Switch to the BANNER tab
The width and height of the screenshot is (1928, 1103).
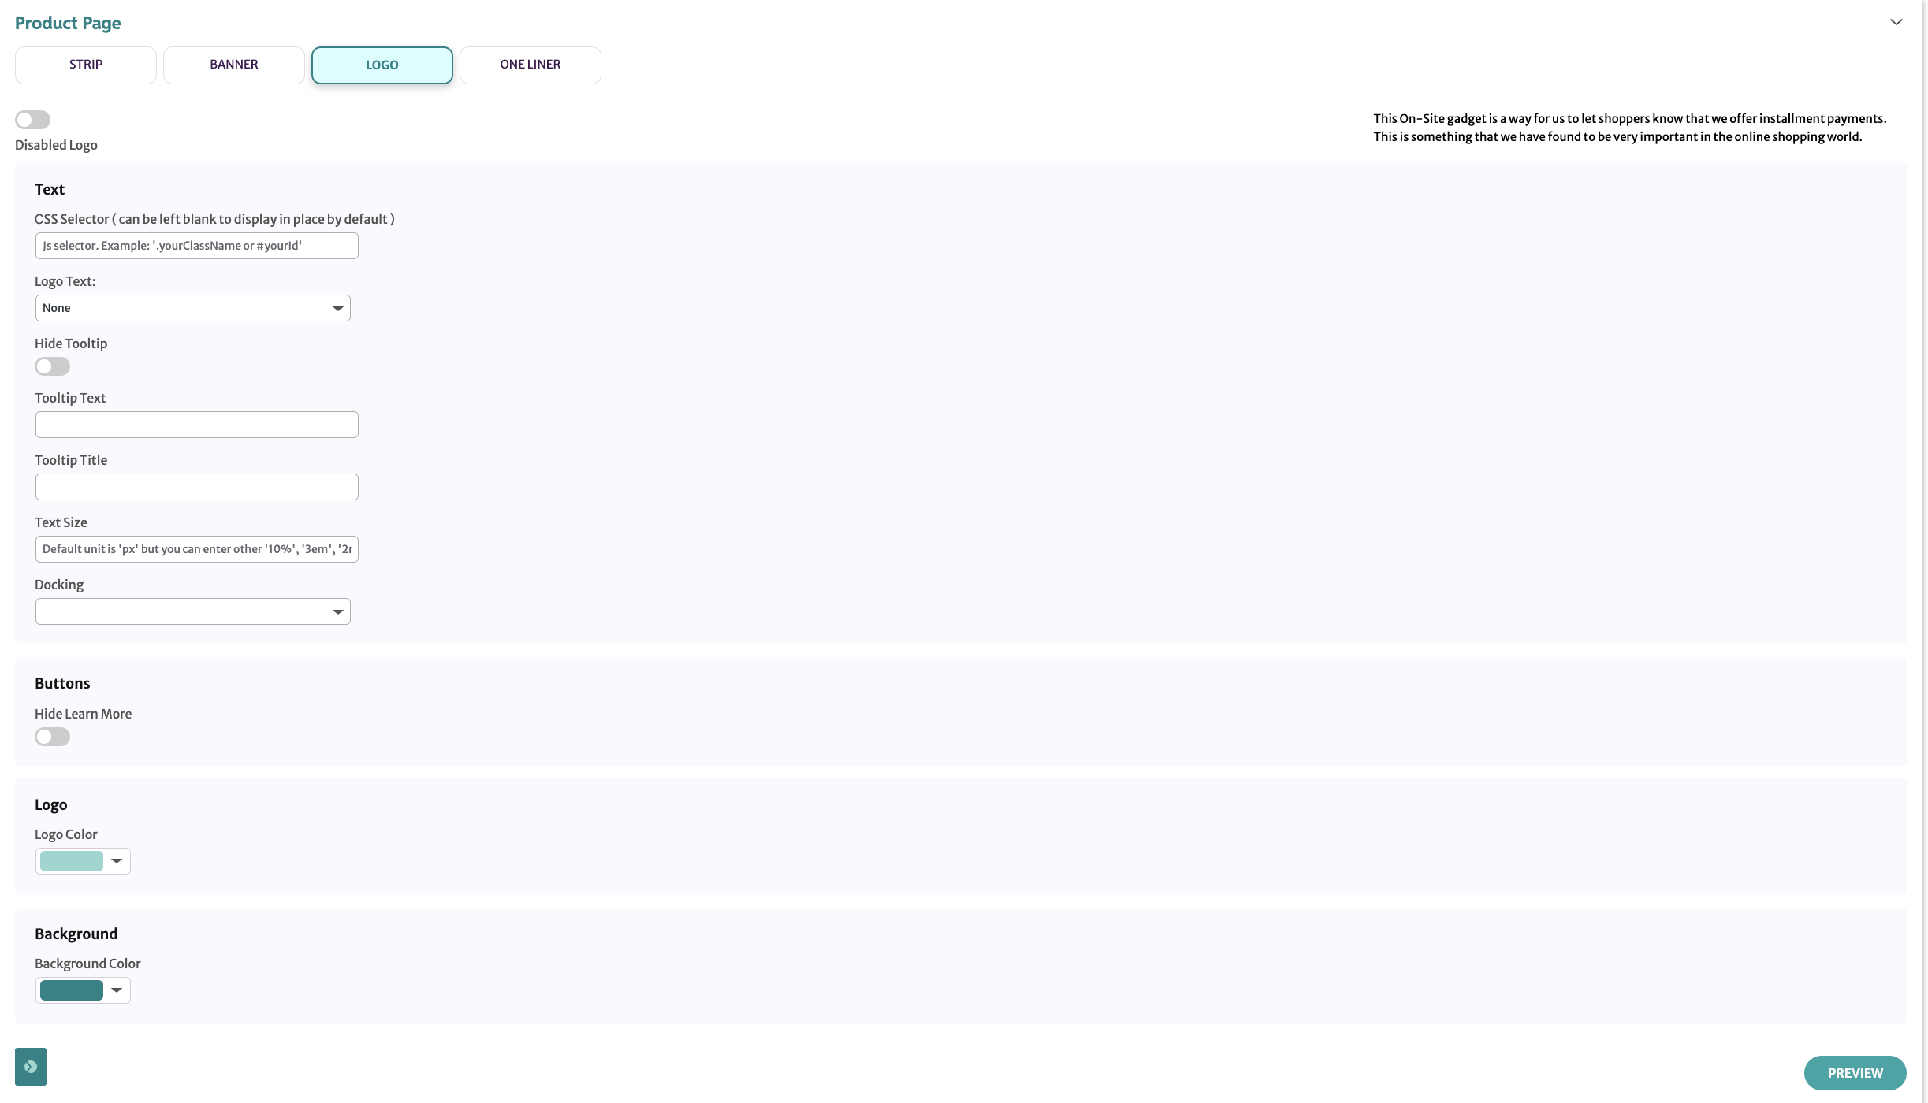234,65
